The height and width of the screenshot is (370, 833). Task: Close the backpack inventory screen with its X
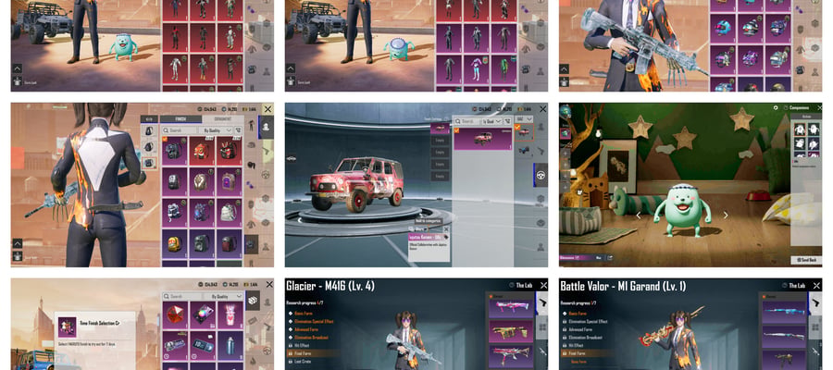(267, 109)
